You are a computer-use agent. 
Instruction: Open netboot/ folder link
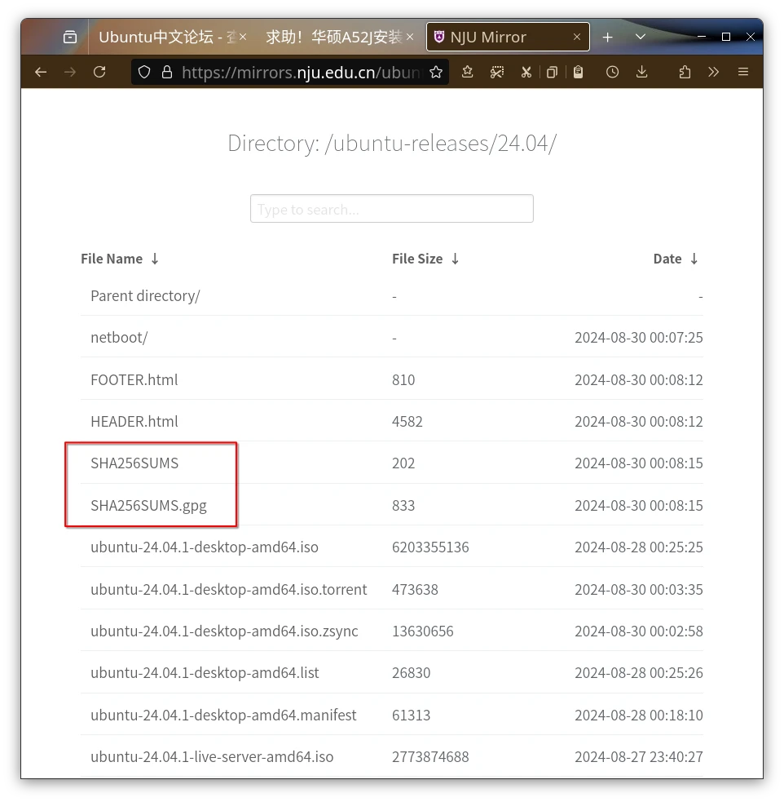point(119,338)
